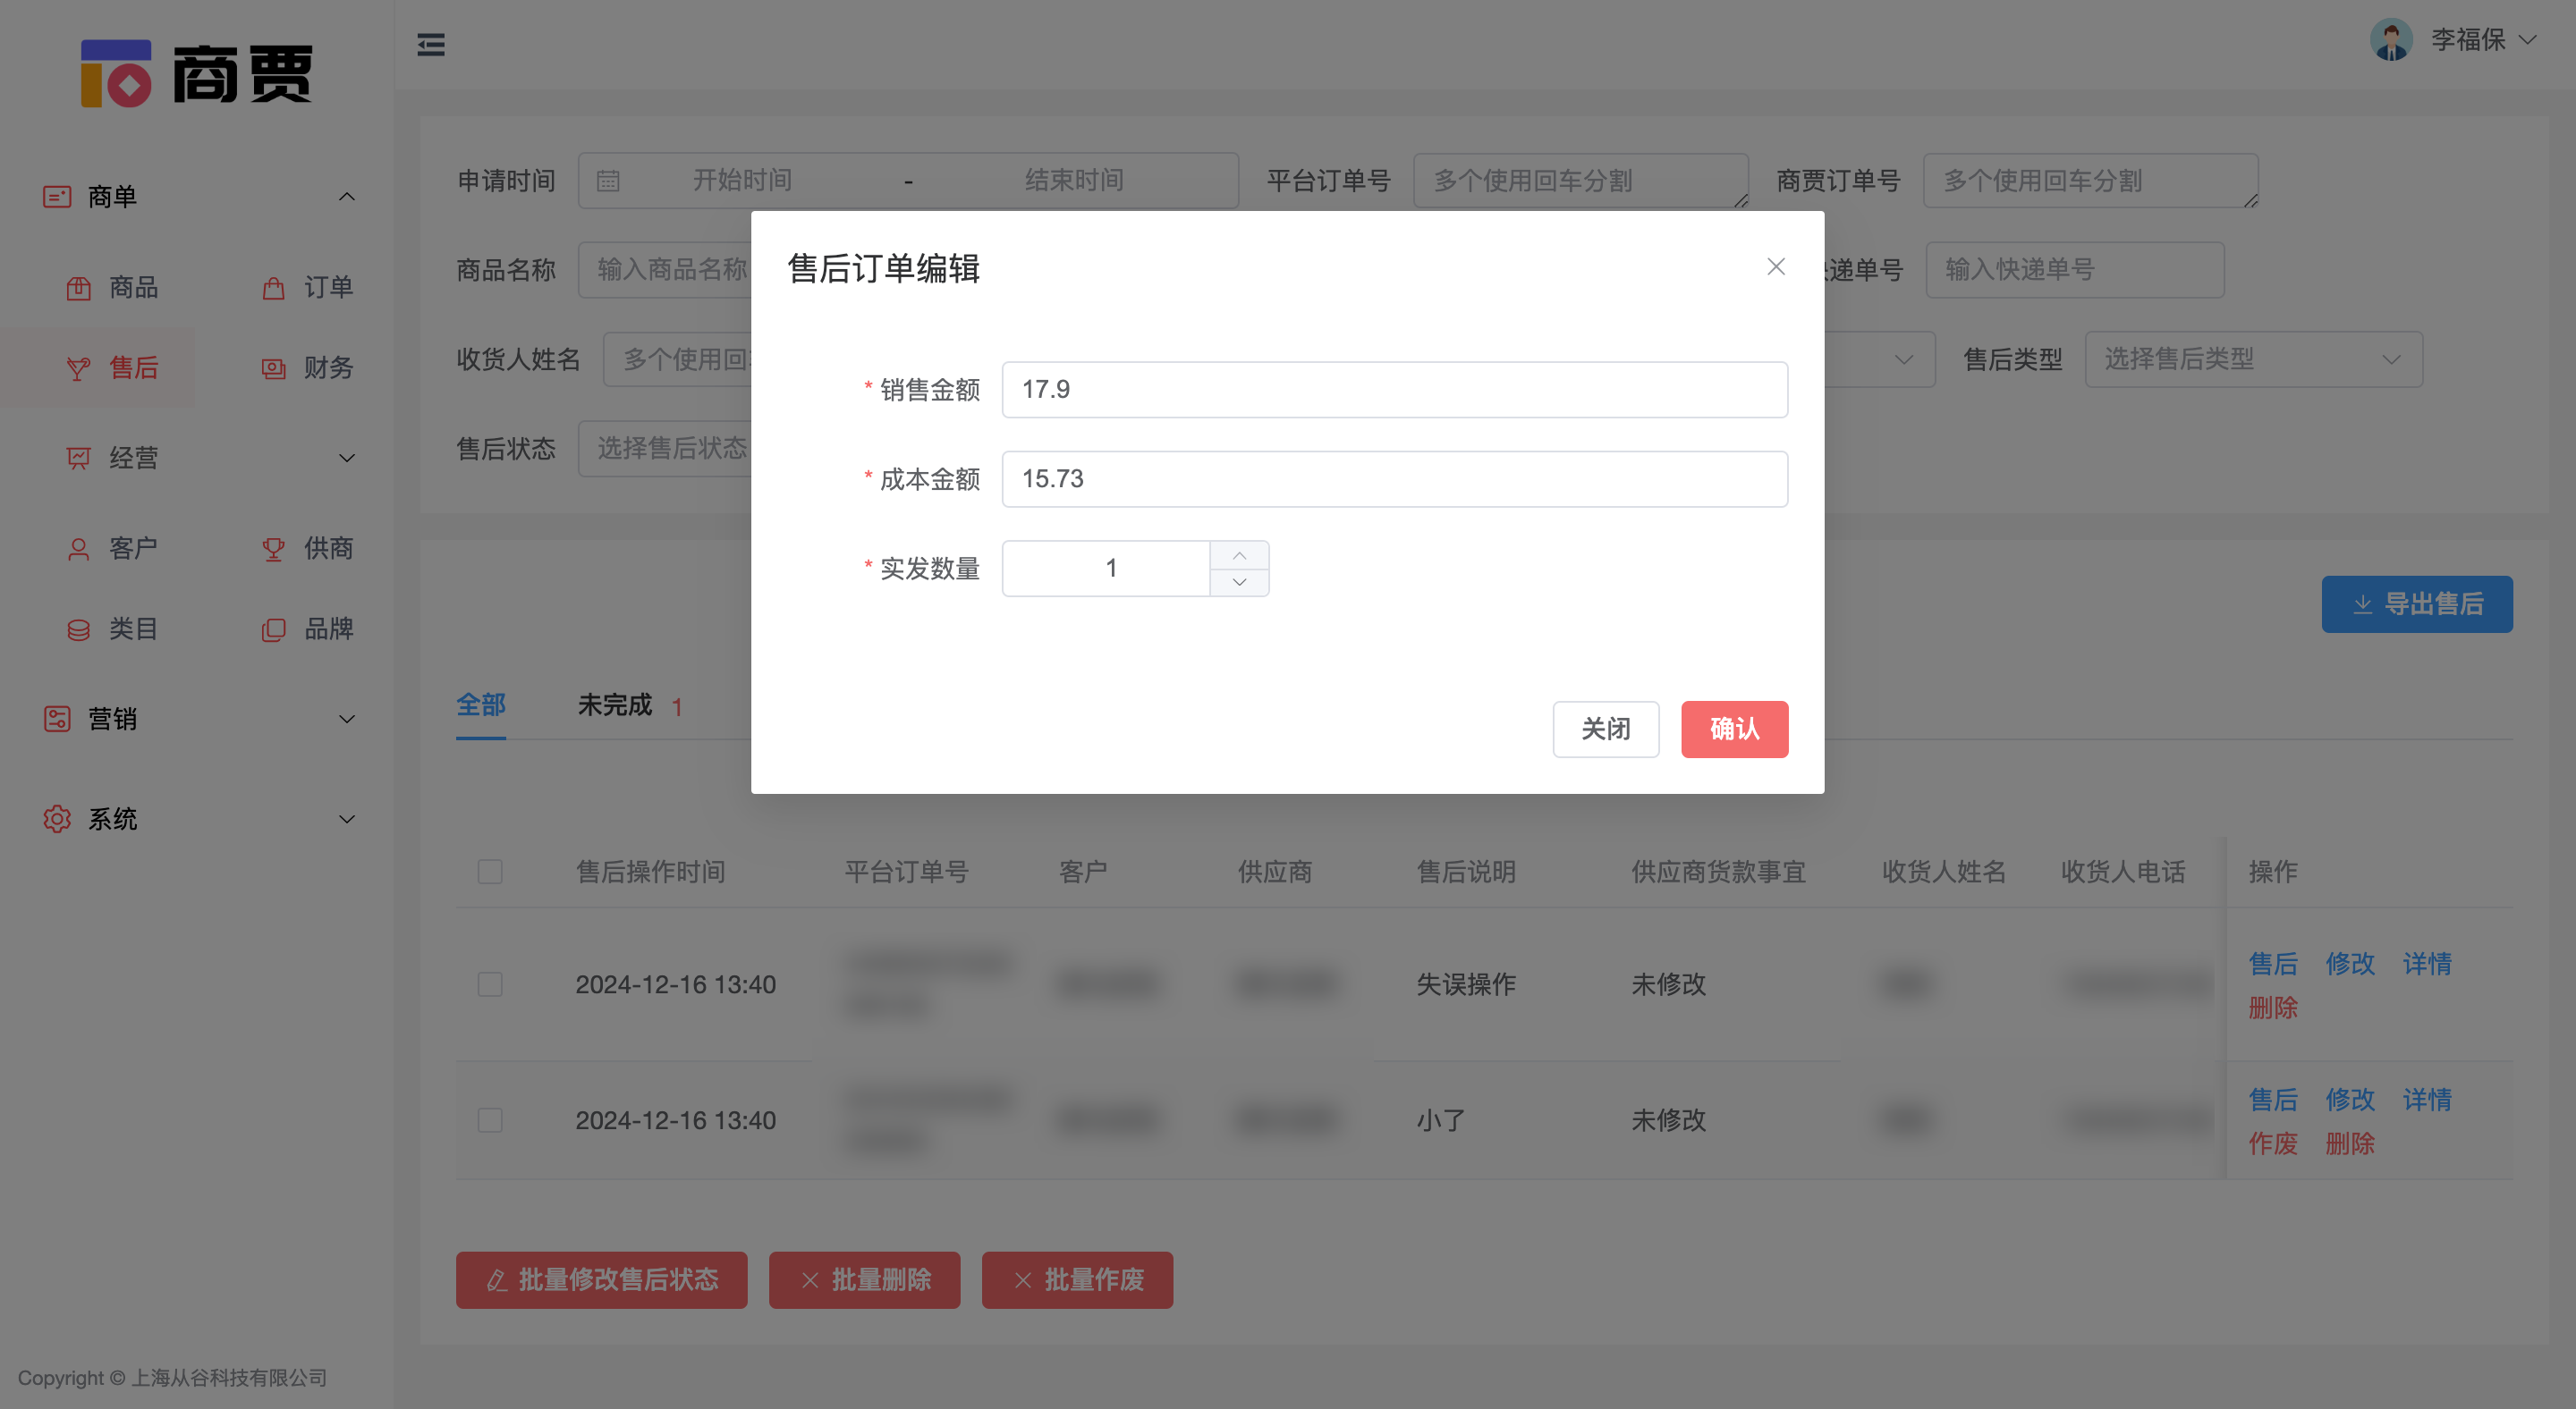Check the select-all checkbox in table header
Screen dimensions: 2576x1409
coord(490,872)
